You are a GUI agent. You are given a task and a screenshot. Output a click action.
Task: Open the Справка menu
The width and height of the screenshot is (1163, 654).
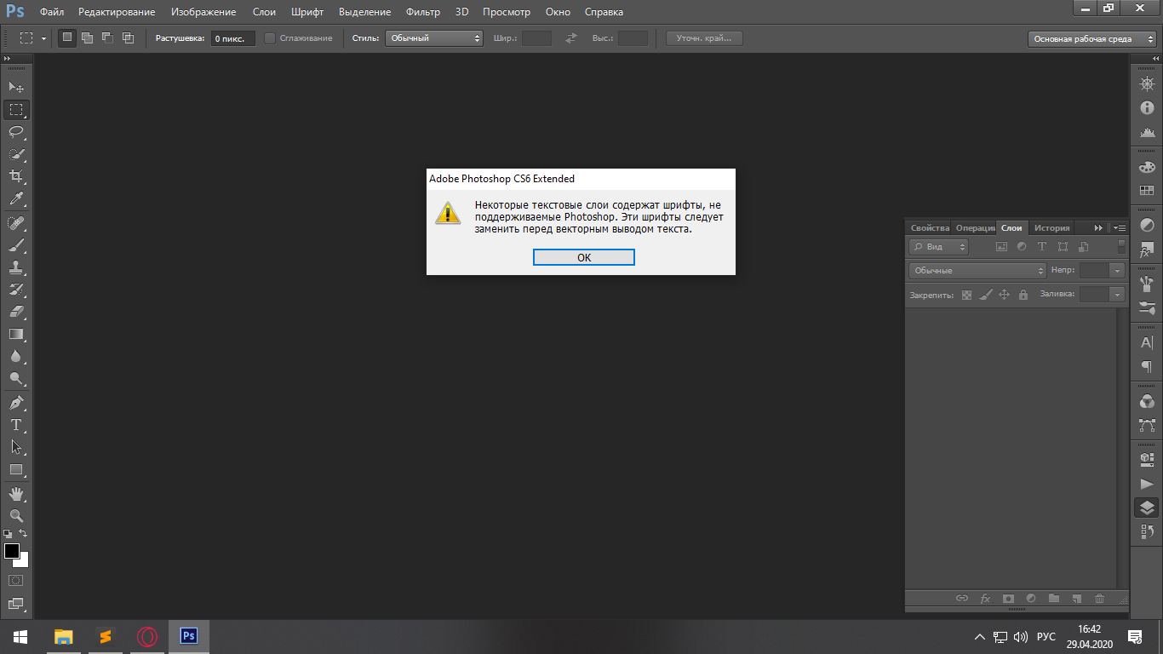[604, 12]
